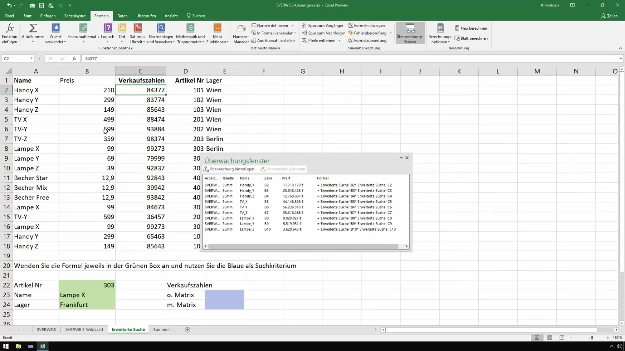Open the Überprüfen ribbon tab

[x=146, y=16]
